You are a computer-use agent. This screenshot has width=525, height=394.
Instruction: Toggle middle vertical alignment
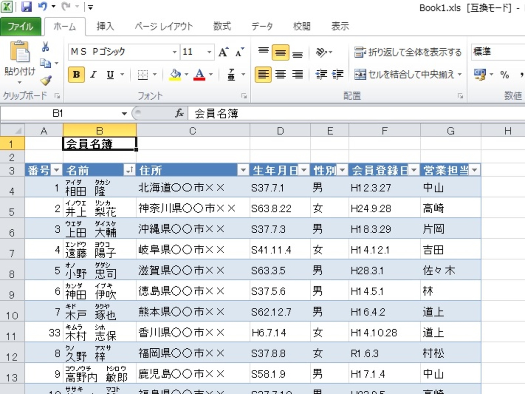click(280, 52)
